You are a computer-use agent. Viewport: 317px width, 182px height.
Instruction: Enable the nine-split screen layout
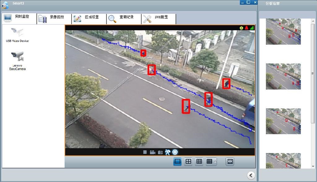pyautogui.click(x=199, y=161)
